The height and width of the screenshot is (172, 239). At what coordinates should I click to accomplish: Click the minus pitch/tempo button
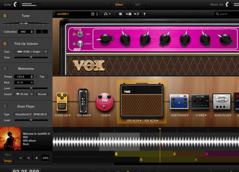[x=20, y=158]
